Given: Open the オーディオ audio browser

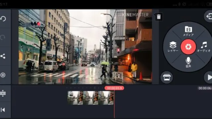Looking at the screenshot, I should click(x=204, y=47).
